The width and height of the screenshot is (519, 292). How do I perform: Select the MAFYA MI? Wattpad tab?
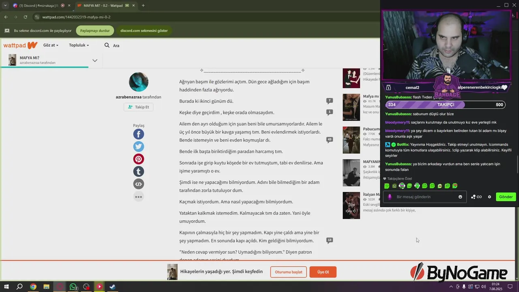(106, 6)
